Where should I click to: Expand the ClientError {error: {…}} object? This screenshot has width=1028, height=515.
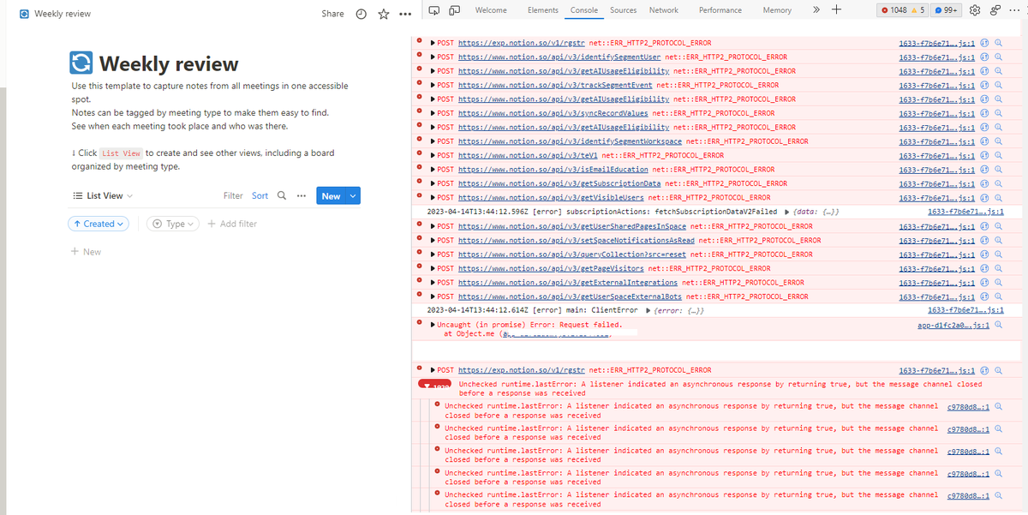click(648, 310)
